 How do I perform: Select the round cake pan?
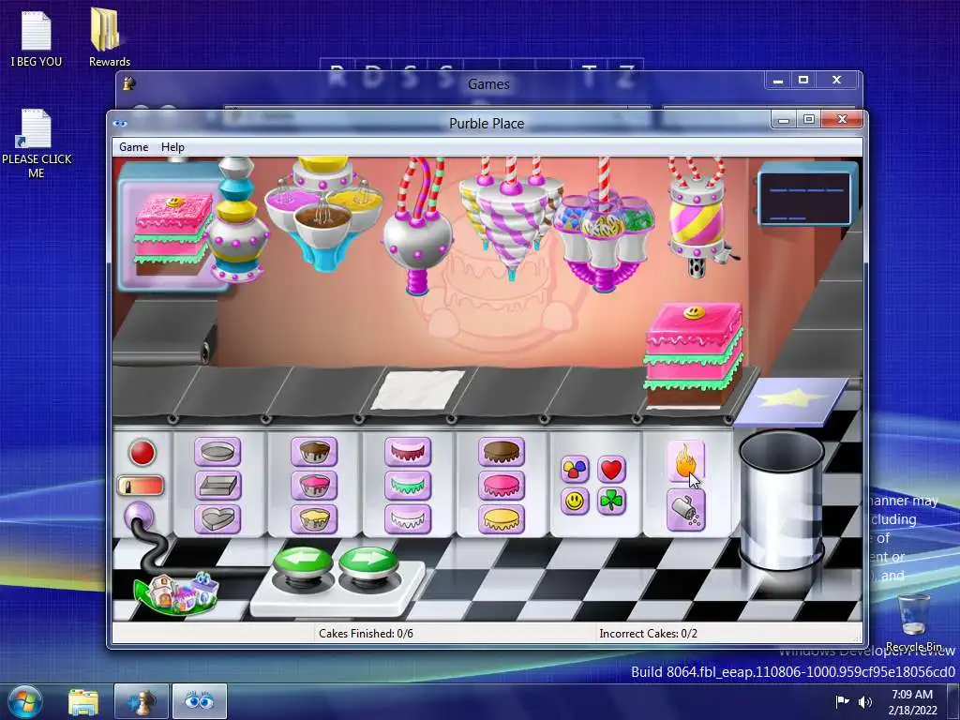(217, 452)
